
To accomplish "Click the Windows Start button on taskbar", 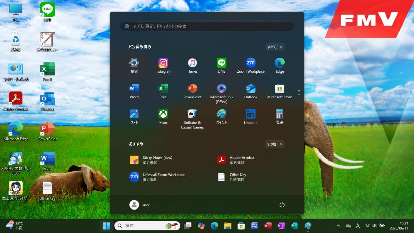I will [x=107, y=226].
